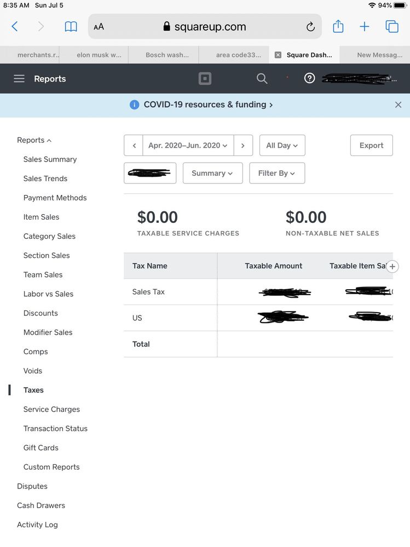This screenshot has height=547, width=410.
Task: Reload page in Safari
Action: click(310, 27)
